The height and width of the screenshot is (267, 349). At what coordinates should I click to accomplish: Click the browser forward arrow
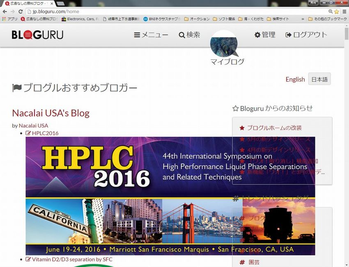pos(13,11)
